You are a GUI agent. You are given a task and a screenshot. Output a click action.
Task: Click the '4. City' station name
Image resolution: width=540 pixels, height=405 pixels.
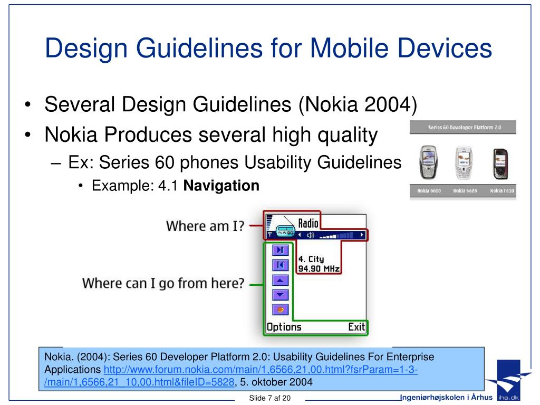[x=311, y=259]
